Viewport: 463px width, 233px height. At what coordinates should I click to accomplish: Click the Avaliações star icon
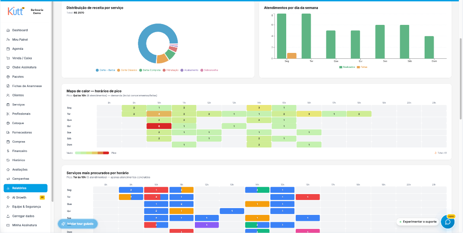[8, 170]
